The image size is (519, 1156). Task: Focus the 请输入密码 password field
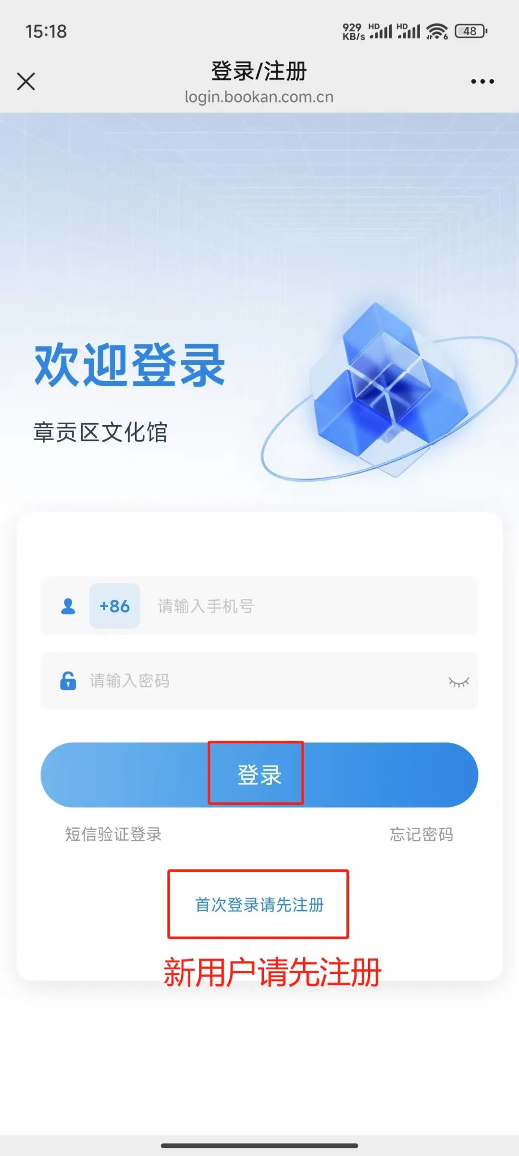(x=259, y=681)
